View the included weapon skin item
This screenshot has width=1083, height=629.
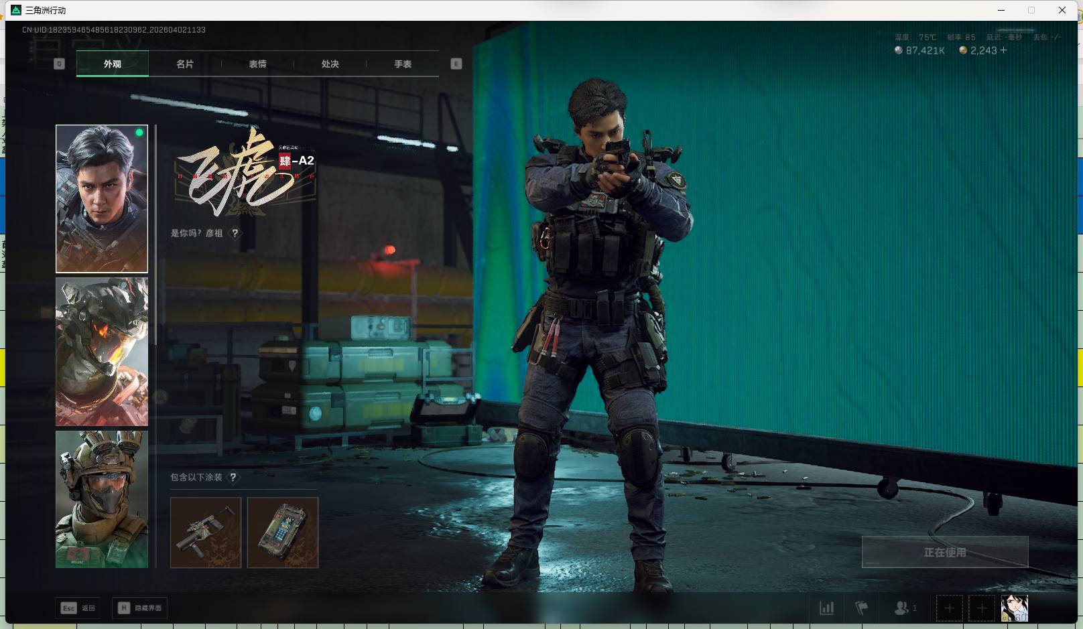206,533
